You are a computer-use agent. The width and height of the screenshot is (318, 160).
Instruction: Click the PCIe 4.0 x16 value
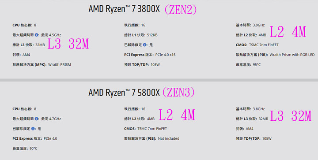165,55
